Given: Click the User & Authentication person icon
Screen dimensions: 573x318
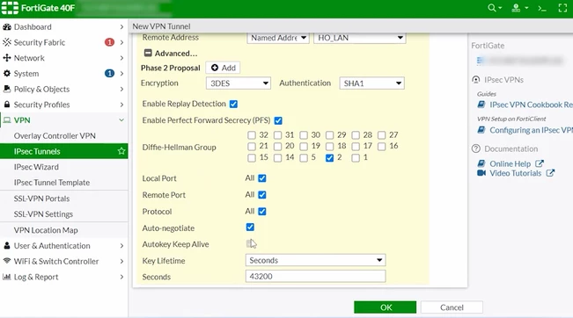Looking at the screenshot, I should (x=7, y=245).
